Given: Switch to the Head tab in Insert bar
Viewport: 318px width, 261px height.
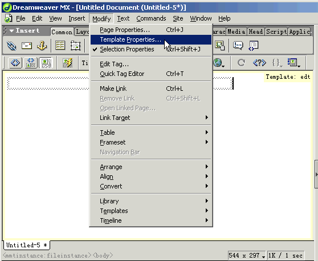Looking at the screenshot, I should click(256, 32).
